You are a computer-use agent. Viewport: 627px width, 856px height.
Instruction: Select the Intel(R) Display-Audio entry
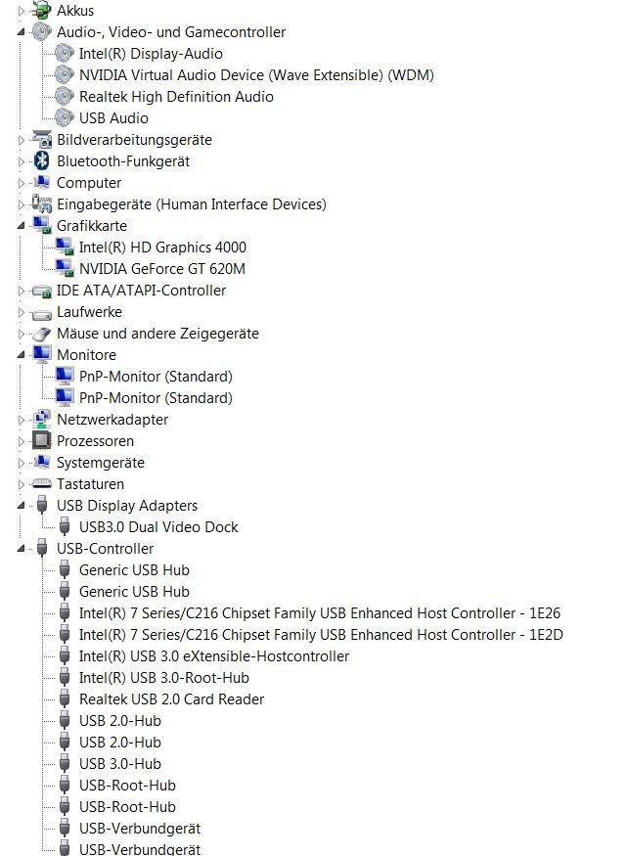[151, 54]
